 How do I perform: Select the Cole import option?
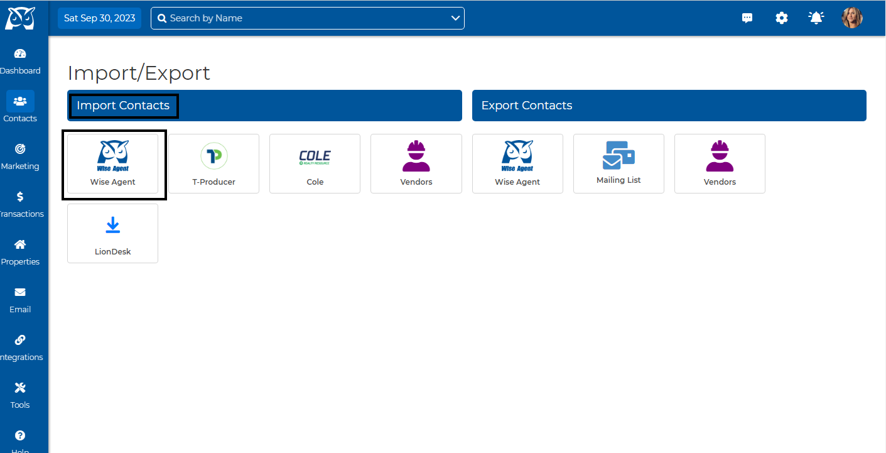[x=315, y=163]
